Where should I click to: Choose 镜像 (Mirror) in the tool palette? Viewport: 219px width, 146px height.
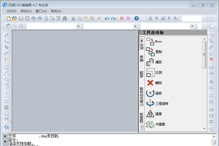pyautogui.click(x=154, y=114)
